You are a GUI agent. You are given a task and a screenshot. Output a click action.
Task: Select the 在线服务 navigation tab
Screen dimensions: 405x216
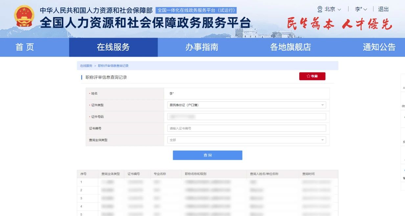[x=113, y=47]
